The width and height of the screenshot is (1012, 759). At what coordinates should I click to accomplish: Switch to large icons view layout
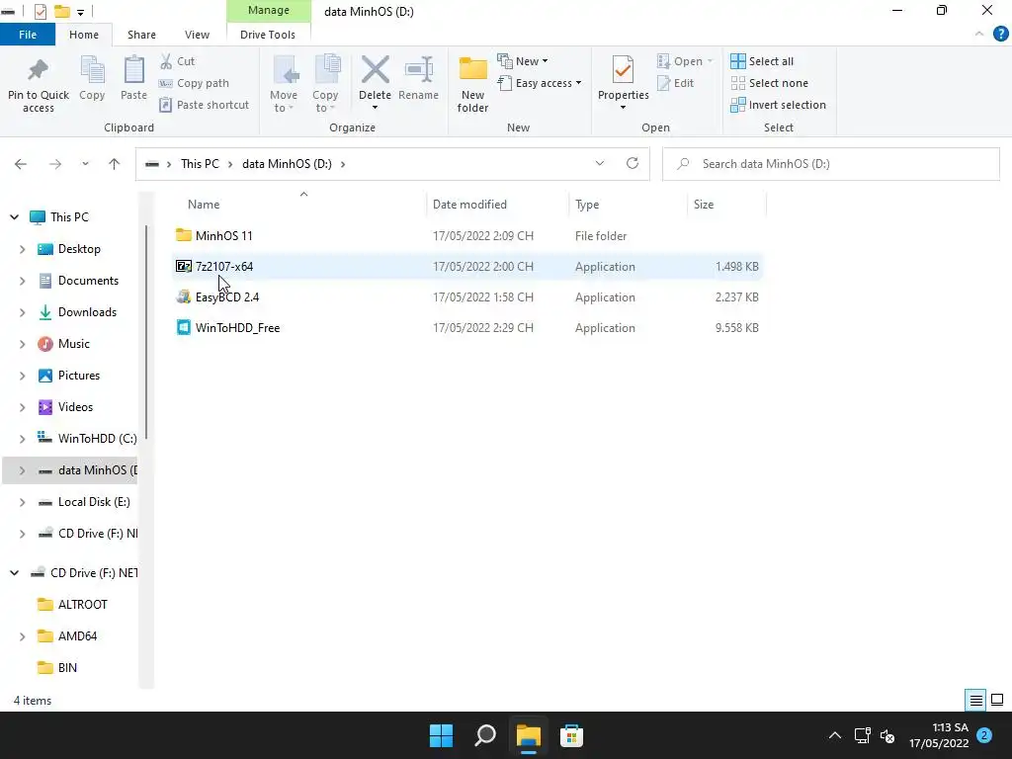(997, 701)
